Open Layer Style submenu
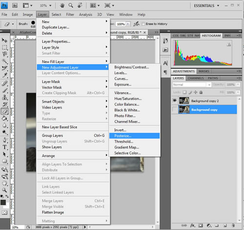This screenshot has height=230, width=244. tap(73, 47)
